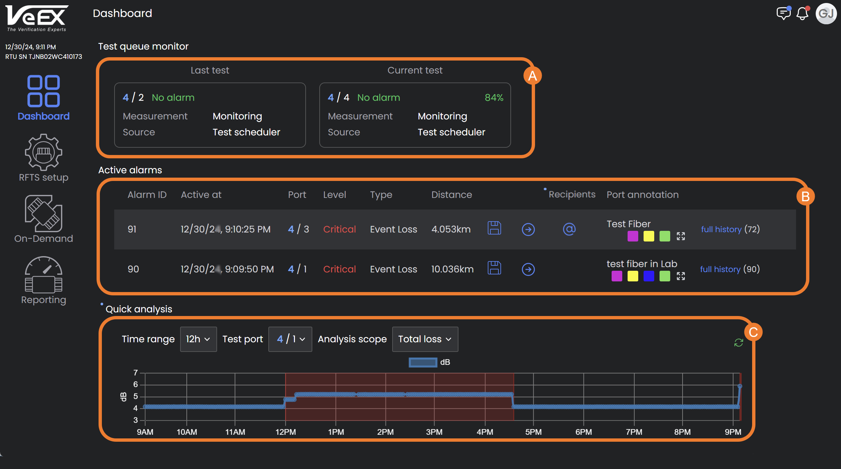Click recipients @ icon for alarm 91

coord(569,229)
